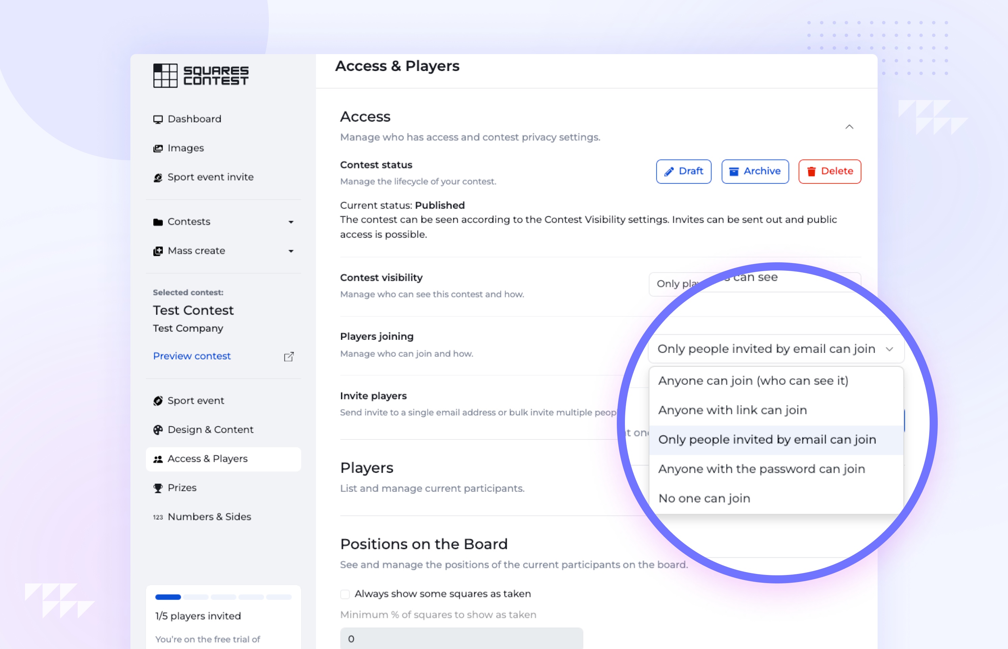The width and height of the screenshot is (1008, 649).
Task: Open the Players joining dropdown
Action: pyautogui.click(x=776, y=350)
